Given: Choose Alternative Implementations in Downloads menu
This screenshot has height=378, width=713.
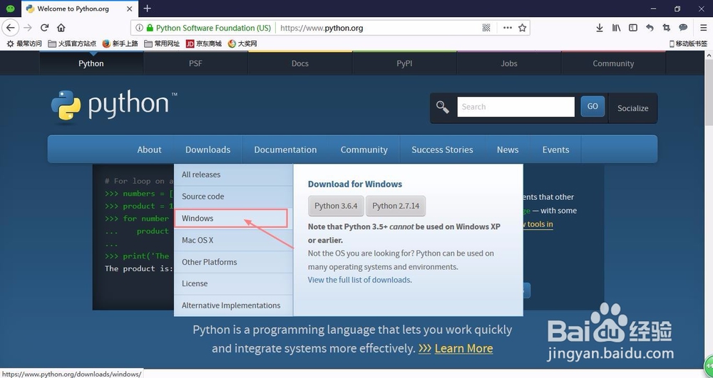Looking at the screenshot, I should (x=233, y=305).
